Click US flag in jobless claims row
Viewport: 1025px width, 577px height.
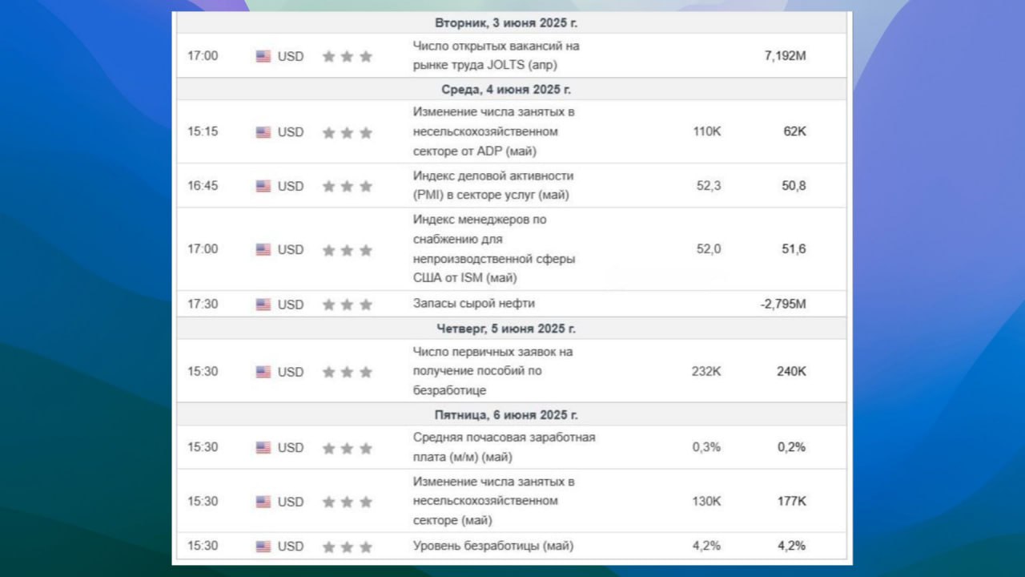tap(263, 372)
